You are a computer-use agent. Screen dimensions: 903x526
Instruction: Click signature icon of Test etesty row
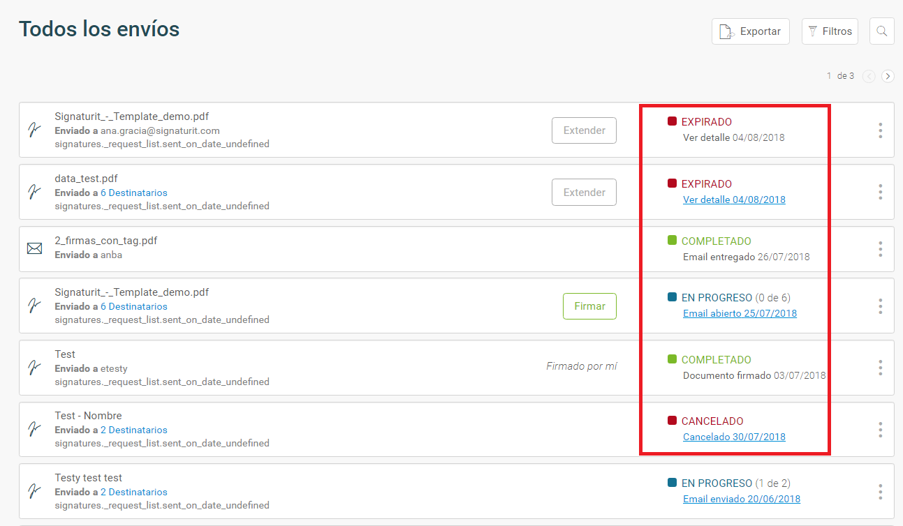[x=34, y=367]
